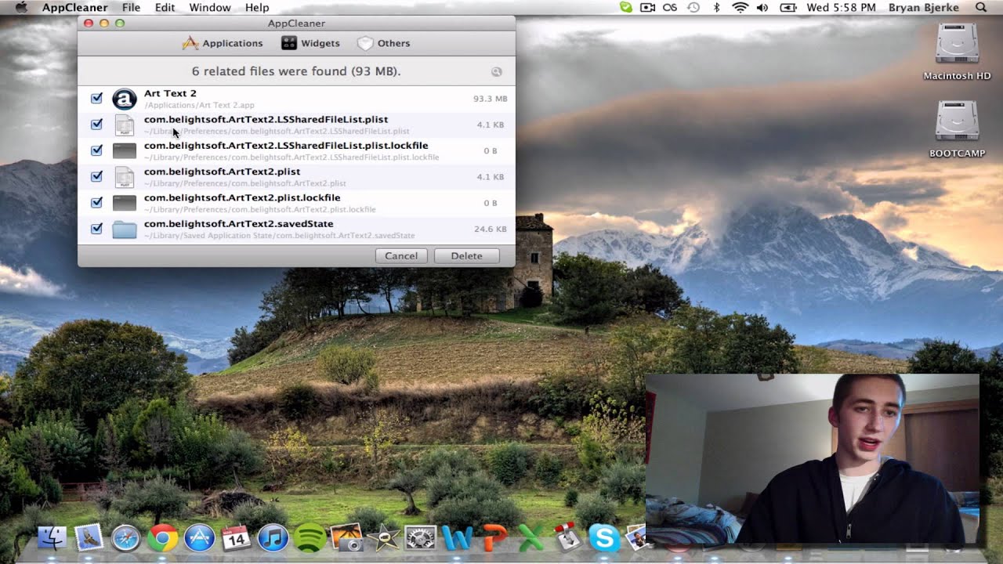Click the com.belightsoft.ArtText2.plist document icon

[x=124, y=177]
